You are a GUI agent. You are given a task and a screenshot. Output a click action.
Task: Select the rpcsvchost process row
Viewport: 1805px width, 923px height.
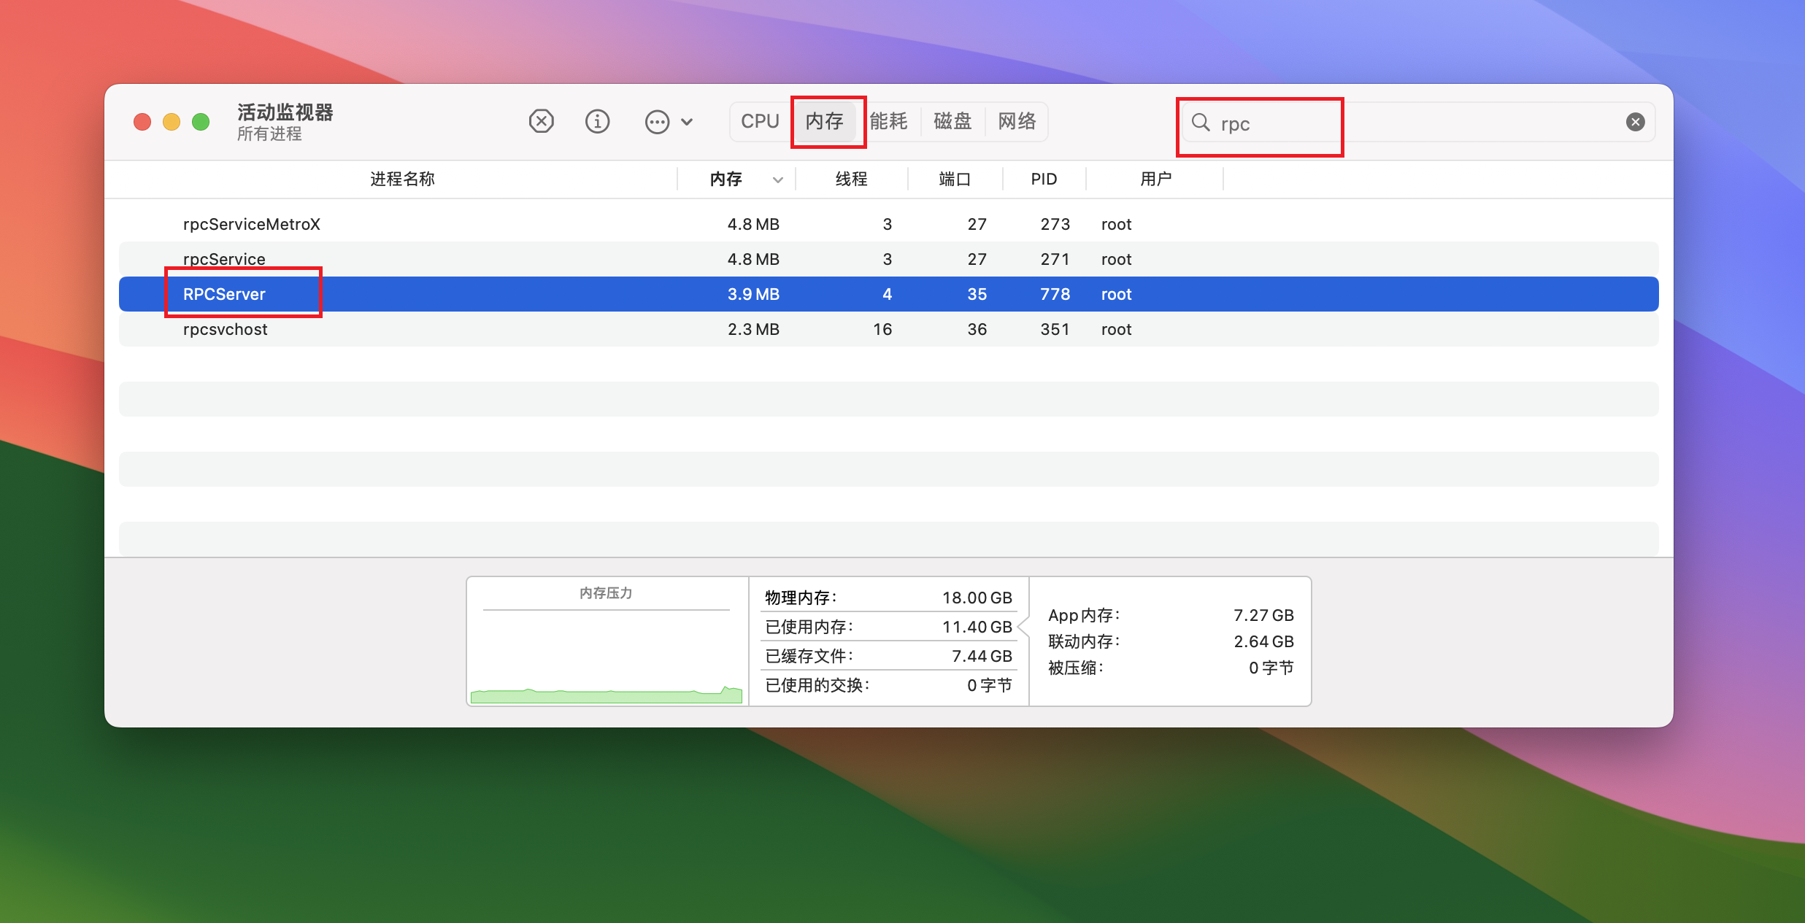(x=226, y=329)
